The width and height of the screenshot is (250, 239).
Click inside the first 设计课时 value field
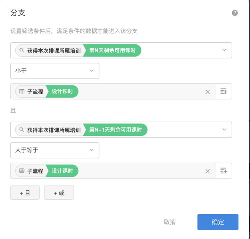pos(139,92)
